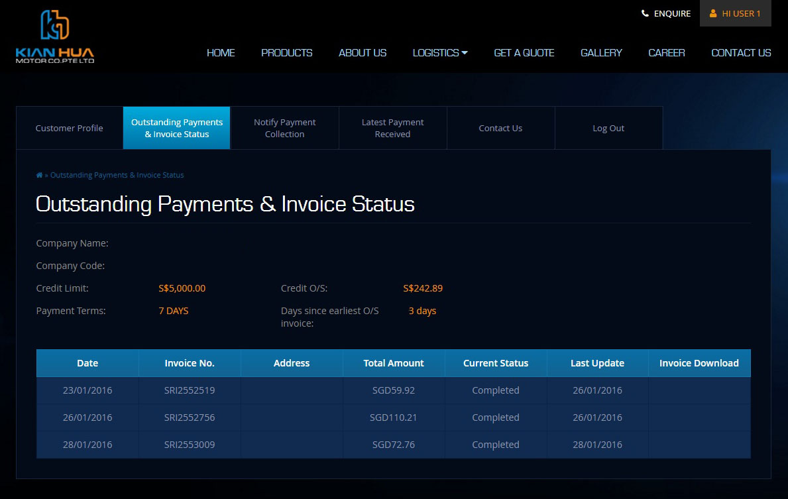Navigate to the Career page
The width and height of the screenshot is (788, 499).
click(x=666, y=52)
